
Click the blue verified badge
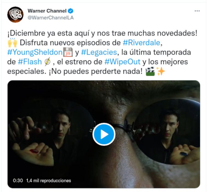(x=71, y=11)
